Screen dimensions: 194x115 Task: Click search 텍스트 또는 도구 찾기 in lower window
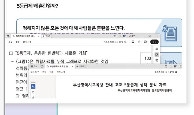pos(166,72)
